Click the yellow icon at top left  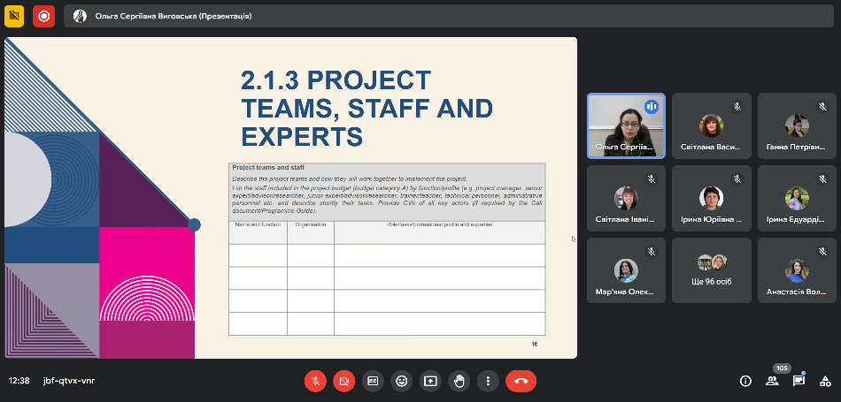point(14,16)
